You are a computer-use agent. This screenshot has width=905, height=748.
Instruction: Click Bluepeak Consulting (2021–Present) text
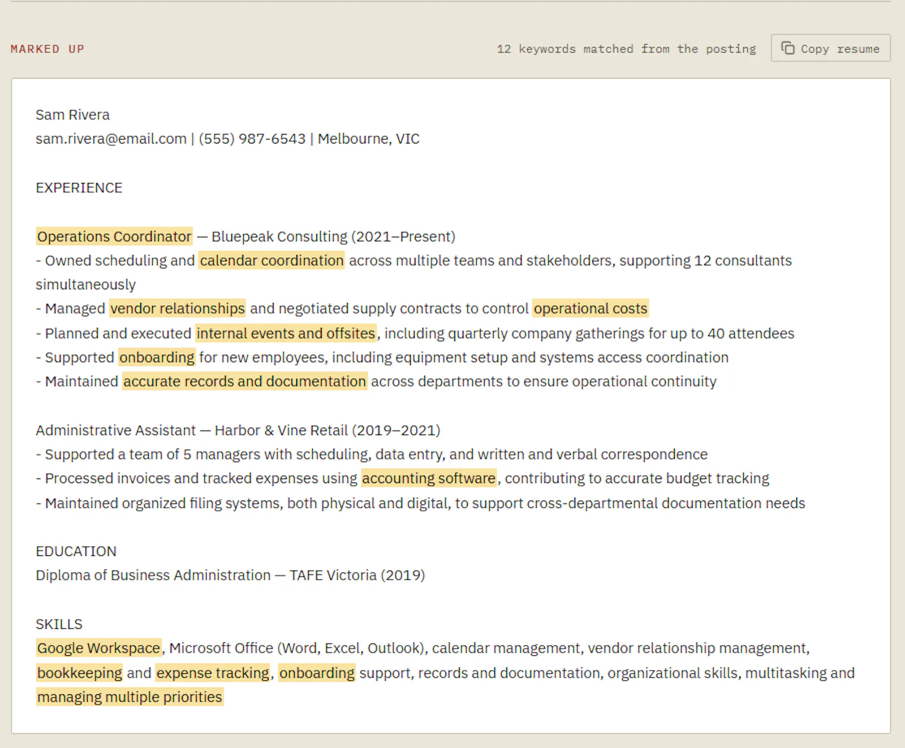click(333, 236)
